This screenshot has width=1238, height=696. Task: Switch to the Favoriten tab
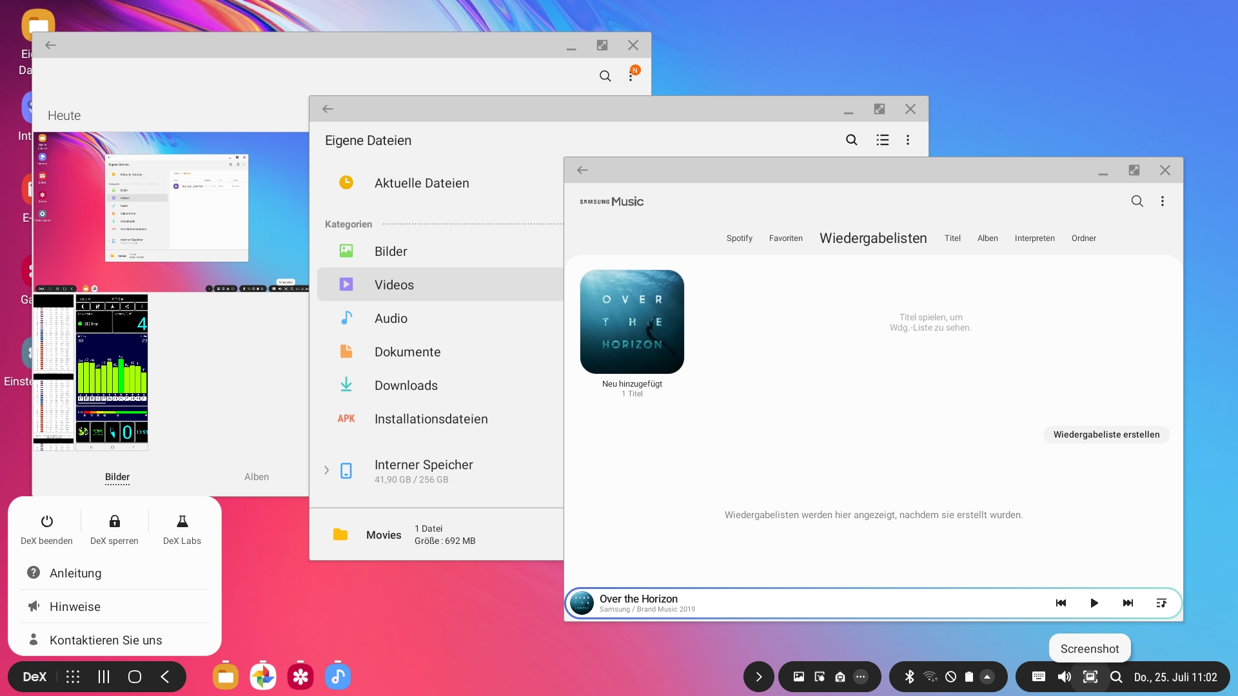click(785, 238)
